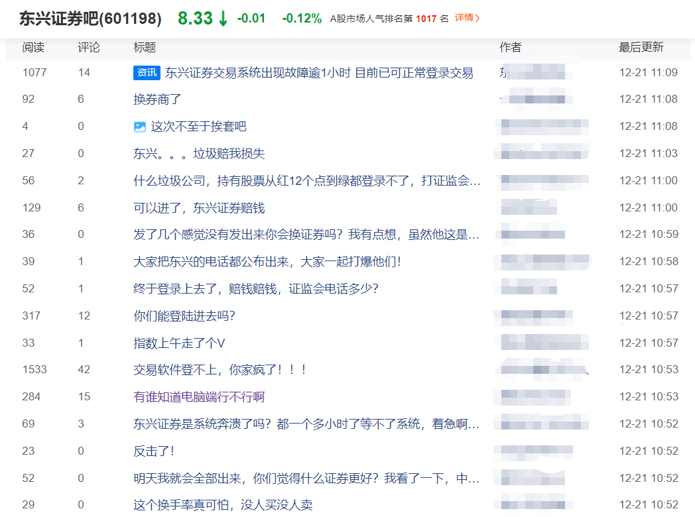Image resolution: width=695 pixels, height=517 pixels.
Task: Click the 评论 column header
Action: coord(89,48)
